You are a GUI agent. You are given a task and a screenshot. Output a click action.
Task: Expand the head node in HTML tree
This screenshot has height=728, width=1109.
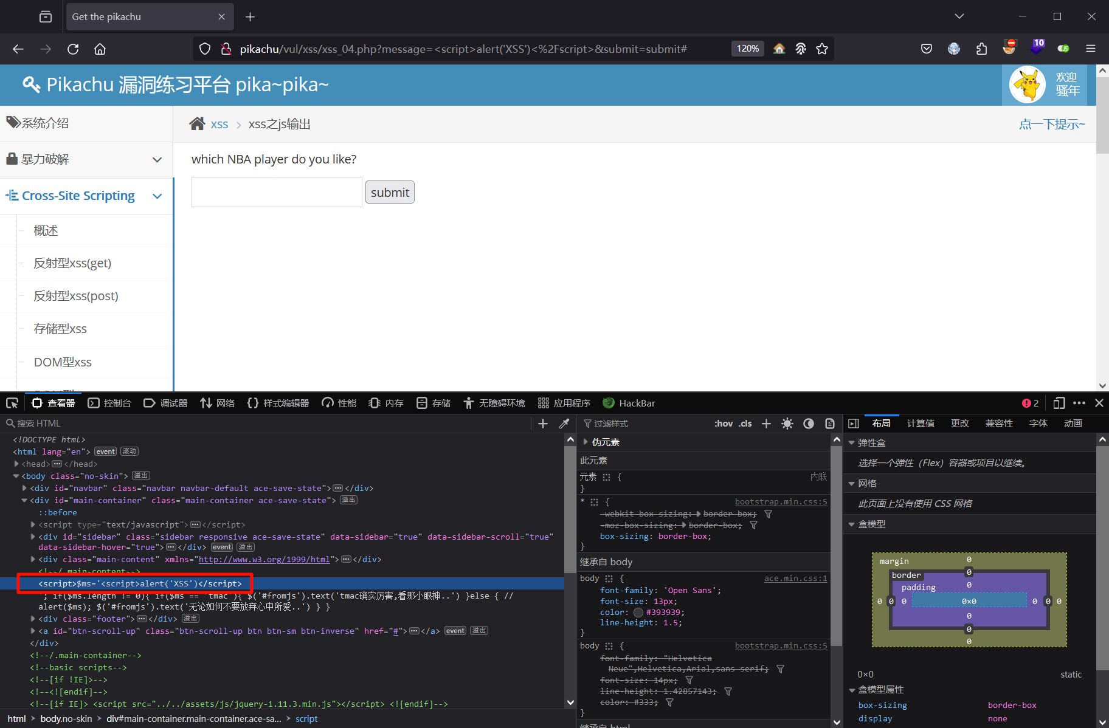[x=16, y=464]
